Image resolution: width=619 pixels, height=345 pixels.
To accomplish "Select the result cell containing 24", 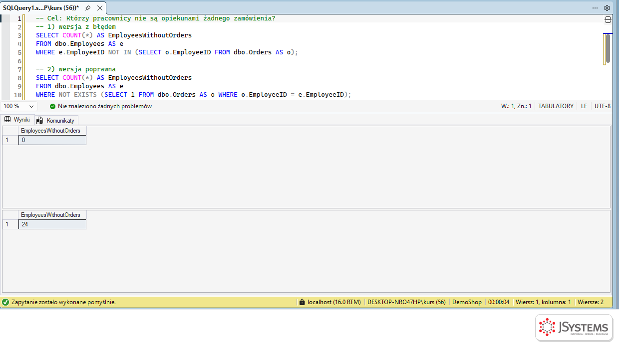I will click(x=52, y=224).
